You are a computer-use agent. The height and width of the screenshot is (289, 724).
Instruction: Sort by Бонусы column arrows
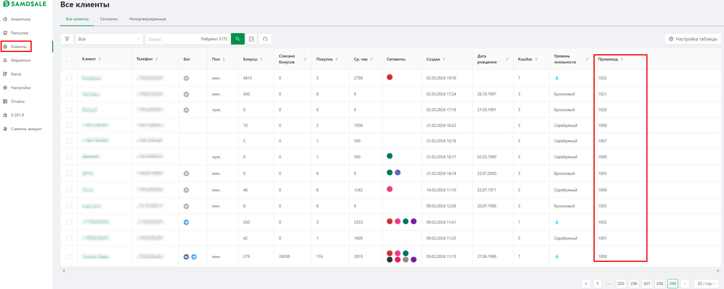261,59
